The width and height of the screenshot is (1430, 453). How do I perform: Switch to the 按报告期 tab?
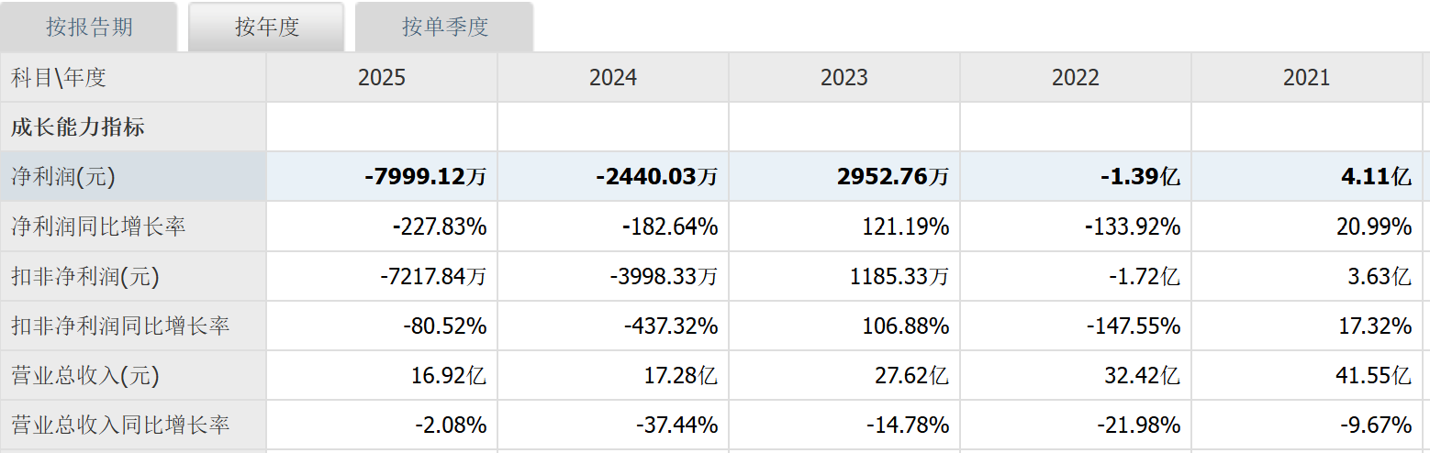click(89, 27)
